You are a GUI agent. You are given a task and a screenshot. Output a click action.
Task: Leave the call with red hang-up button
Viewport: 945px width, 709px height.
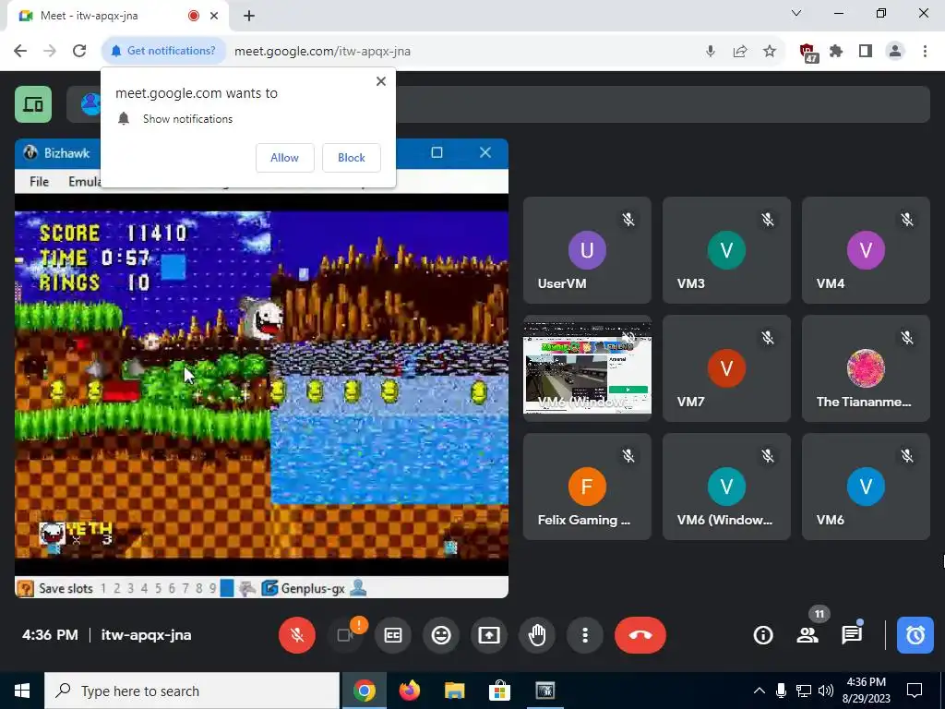[x=640, y=635]
